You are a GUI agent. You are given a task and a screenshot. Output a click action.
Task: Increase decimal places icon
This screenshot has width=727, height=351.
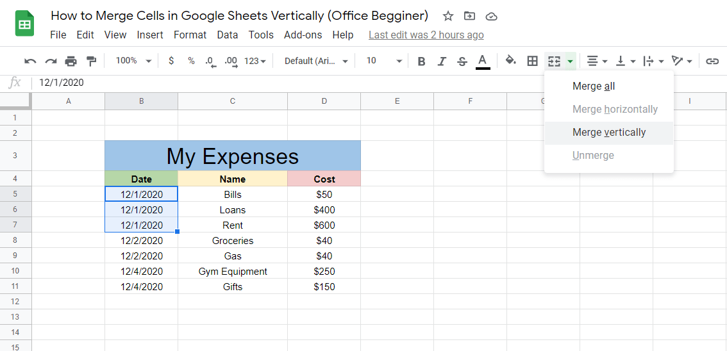(231, 61)
